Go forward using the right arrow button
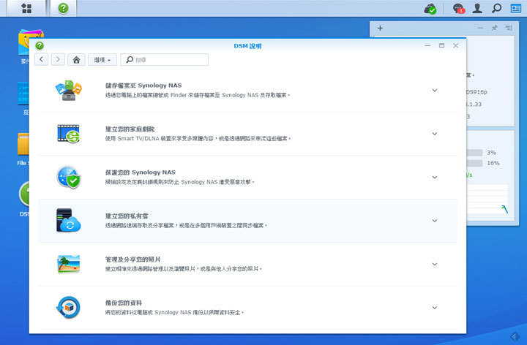This screenshot has height=345, width=527. click(x=58, y=60)
